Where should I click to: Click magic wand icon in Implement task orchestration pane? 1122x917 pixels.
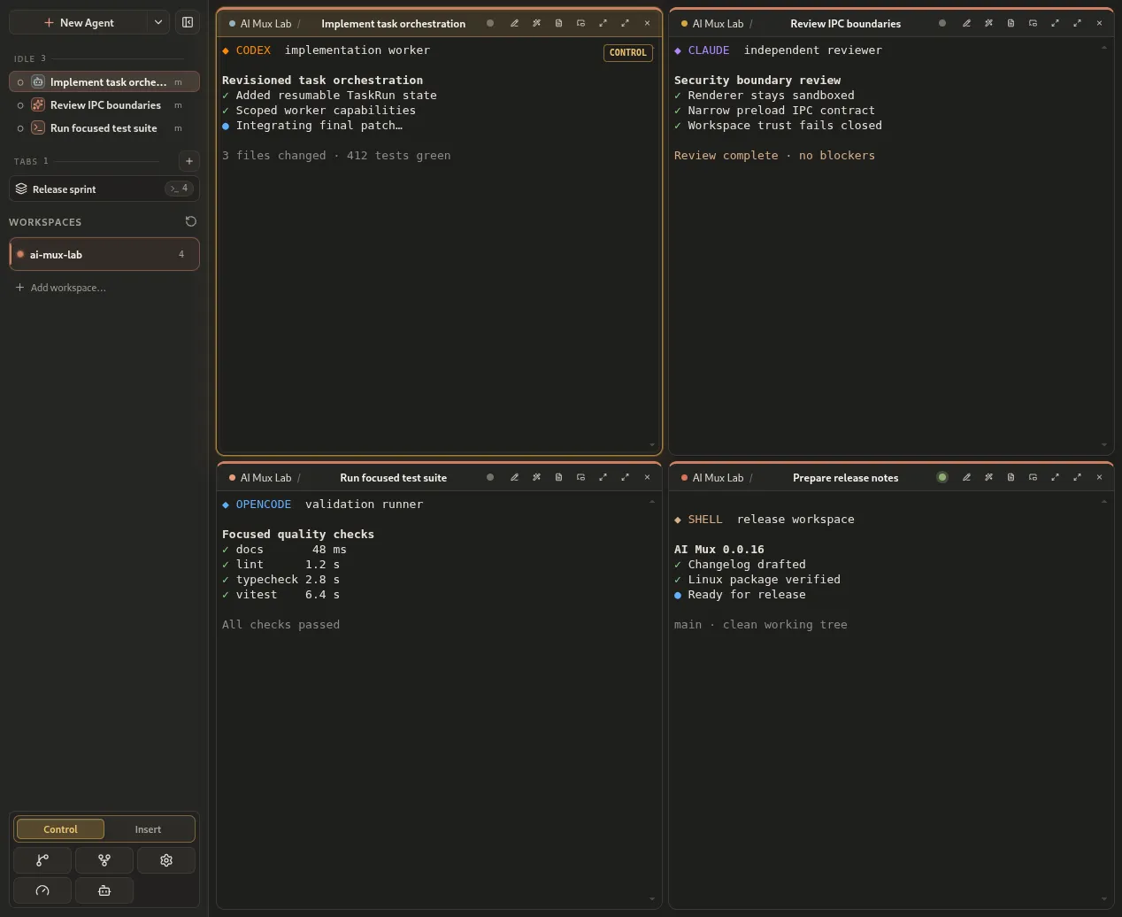tap(536, 24)
